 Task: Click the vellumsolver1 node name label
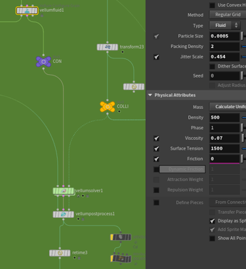[89, 191]
